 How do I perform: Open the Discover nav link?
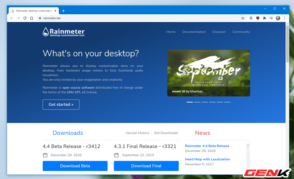219,32
